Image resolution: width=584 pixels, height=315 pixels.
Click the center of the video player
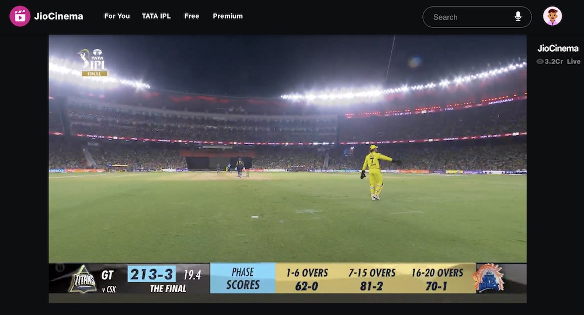(287, 169)
